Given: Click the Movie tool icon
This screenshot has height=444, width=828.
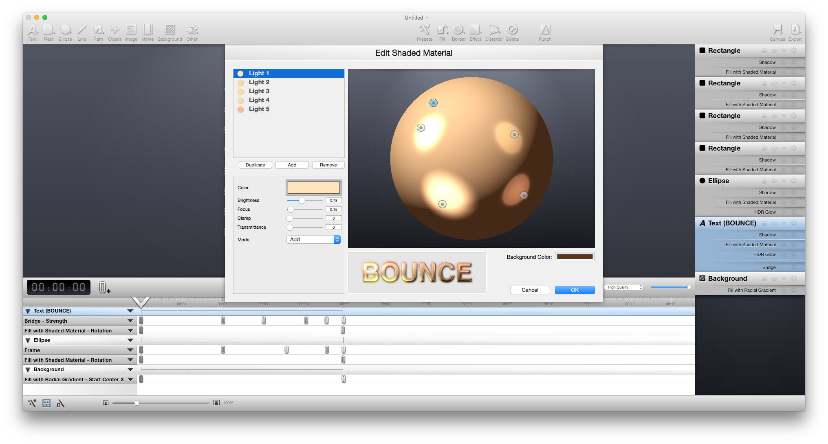Looking at the screenshot, I should point(148,30).
